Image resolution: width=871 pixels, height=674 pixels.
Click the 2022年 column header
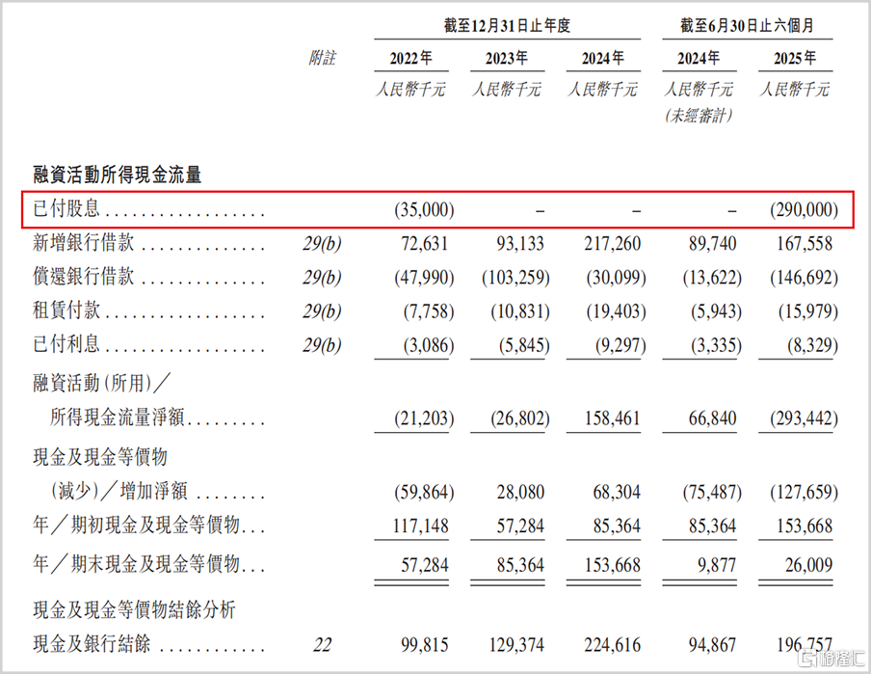tap(410, 58)
